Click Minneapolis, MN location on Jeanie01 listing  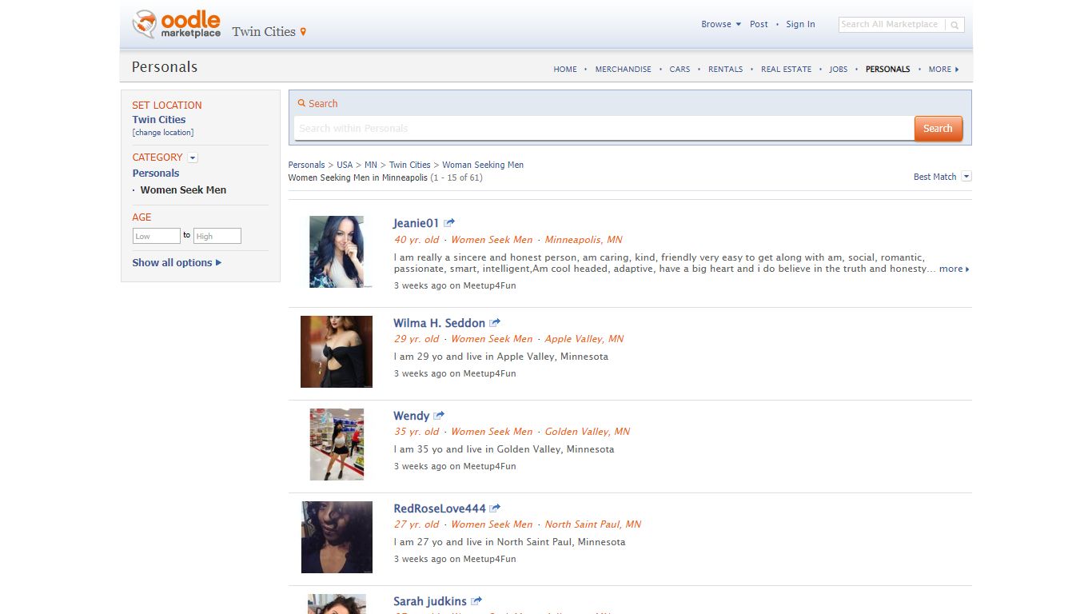point(584,240)
